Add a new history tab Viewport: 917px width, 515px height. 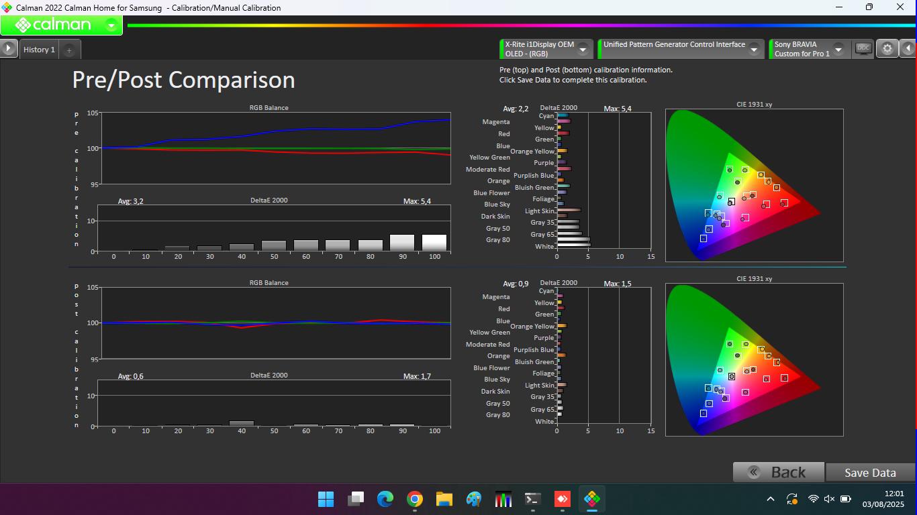pyautogui.click(x=69, y=50)
